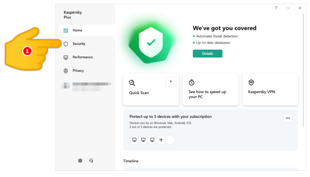Click the blurred account entry in sidebar
The height and width of the screenshot is (177, 310).
click(x=86, y=86)
